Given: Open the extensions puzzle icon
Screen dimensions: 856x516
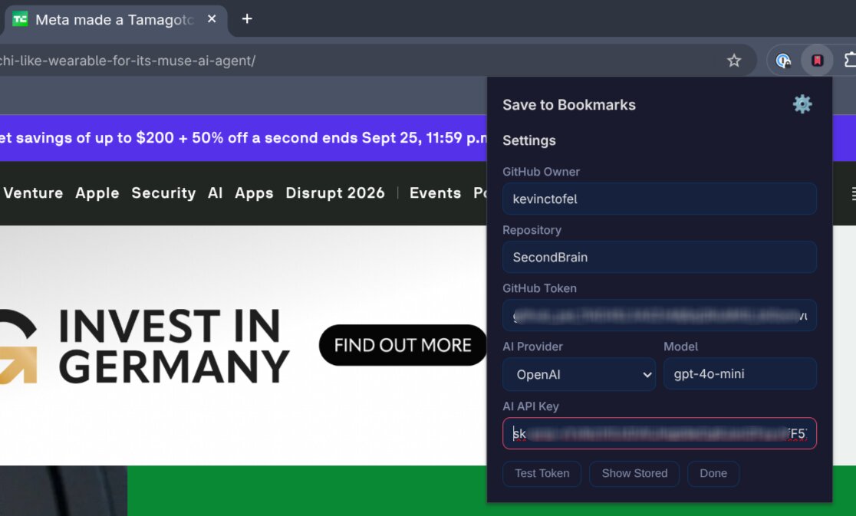Looking at the screenshot, I should [x=850, y=61].
